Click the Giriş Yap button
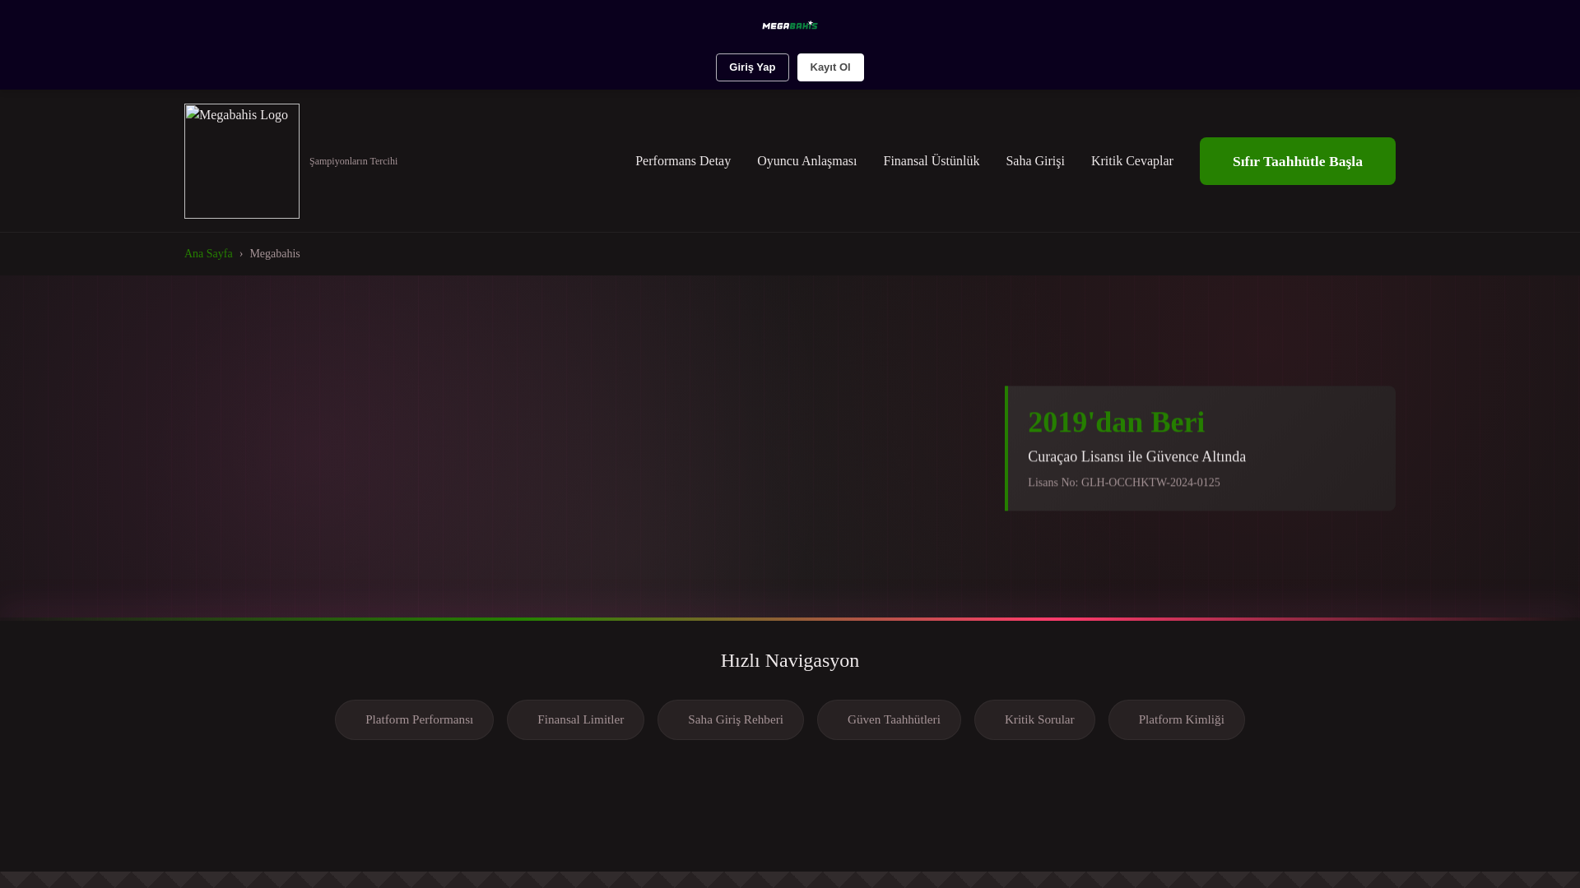This screenshot has width=1580, height=888. 752,67
